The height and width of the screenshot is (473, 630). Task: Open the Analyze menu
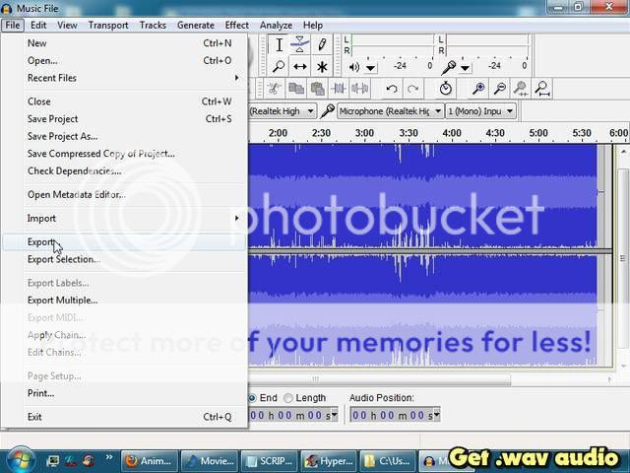pos(276,26)
